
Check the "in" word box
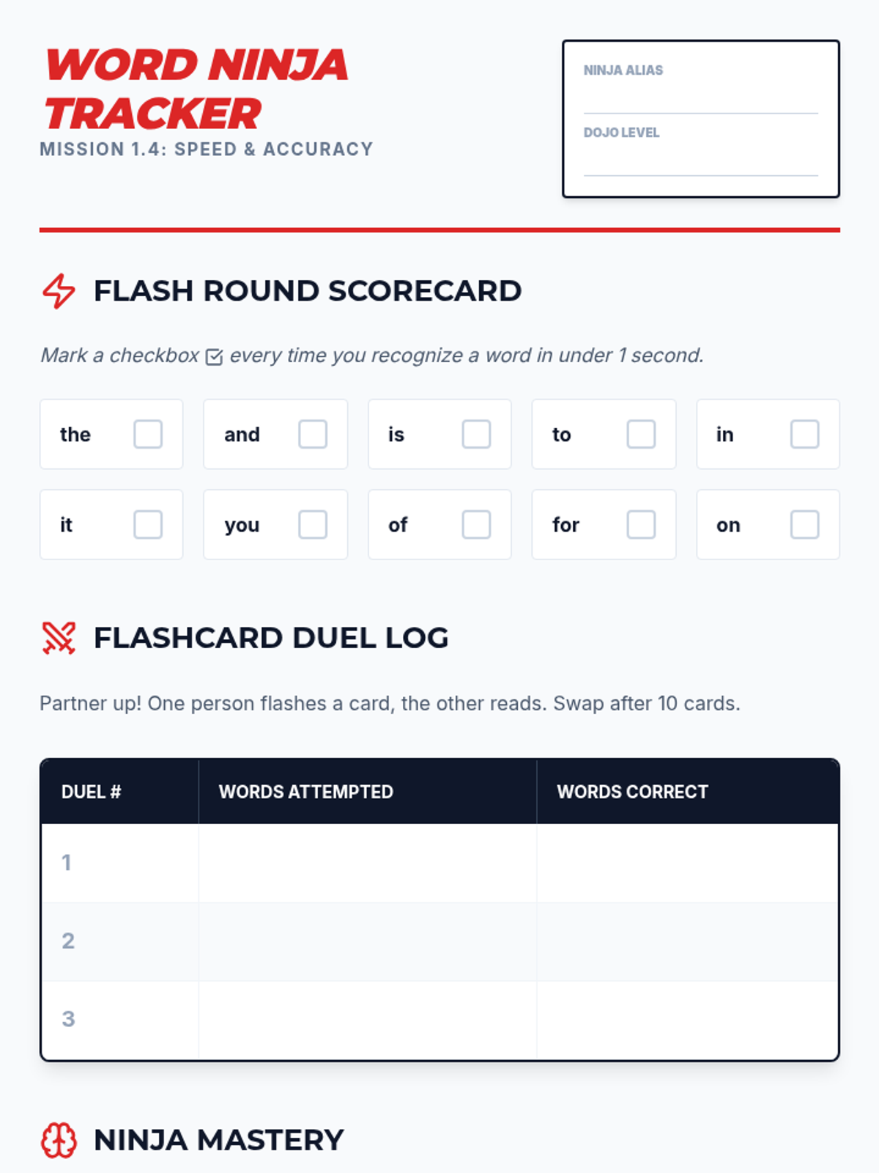point(805,434)
